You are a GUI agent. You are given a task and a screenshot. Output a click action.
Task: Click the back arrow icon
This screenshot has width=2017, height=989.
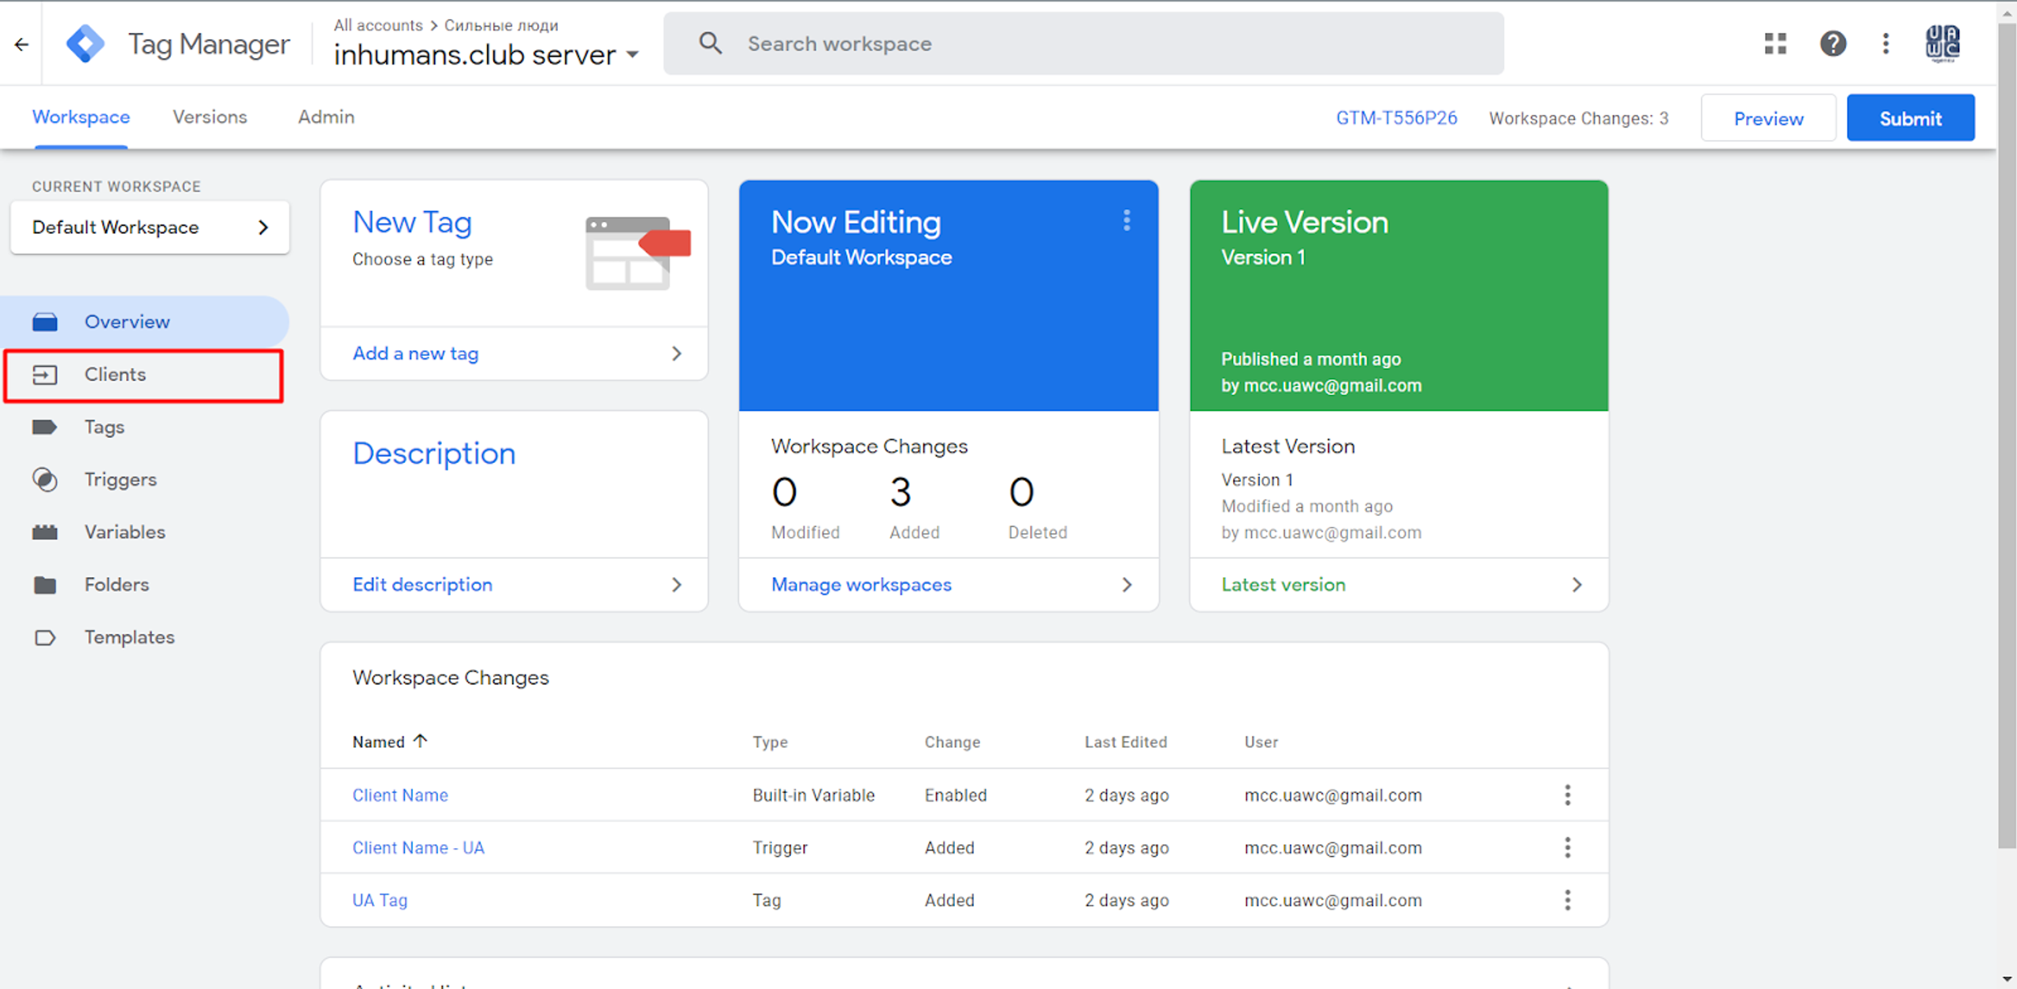21,45
